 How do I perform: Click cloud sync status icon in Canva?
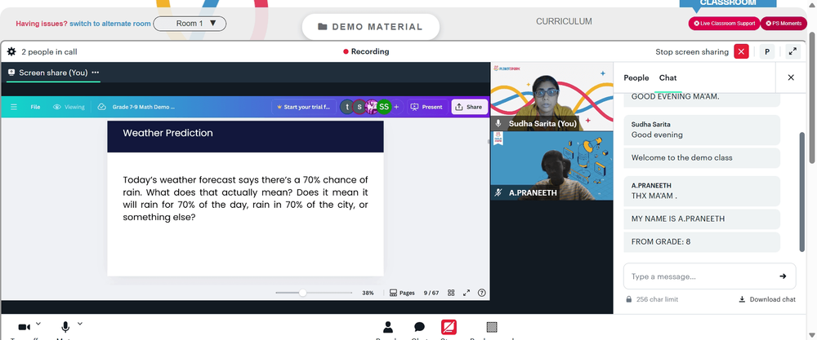coord(102,107)
